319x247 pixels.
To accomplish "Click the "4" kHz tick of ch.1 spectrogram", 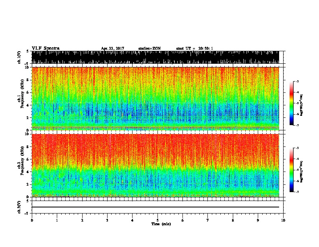I will [x=28, y=105].
